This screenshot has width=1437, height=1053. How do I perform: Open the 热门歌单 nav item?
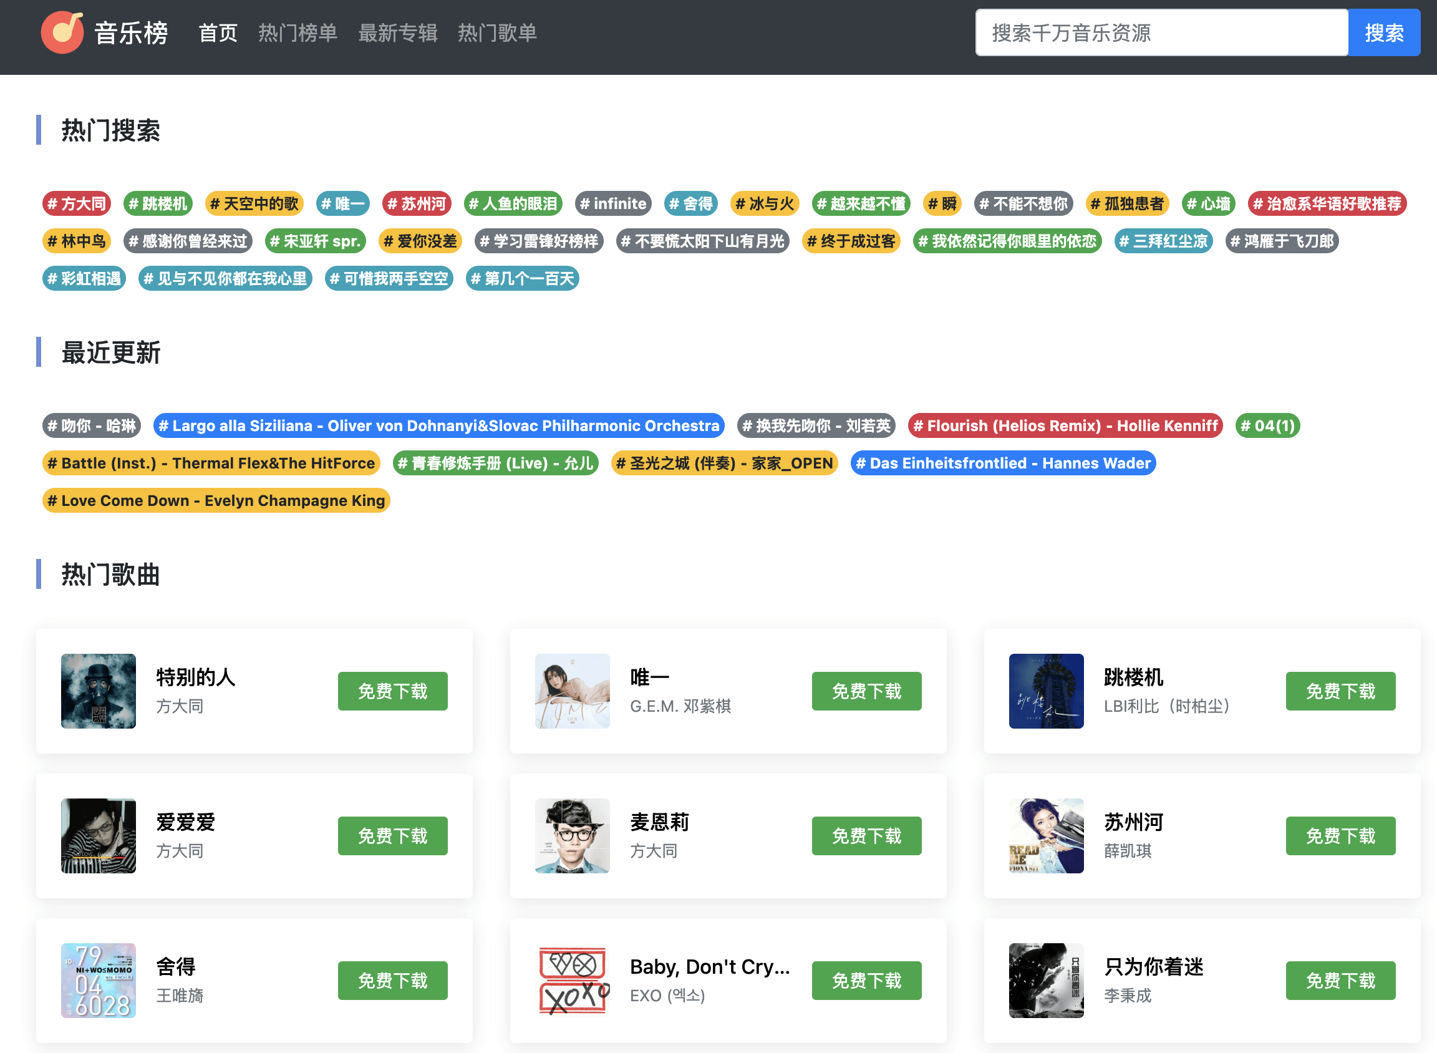point(497,32)
